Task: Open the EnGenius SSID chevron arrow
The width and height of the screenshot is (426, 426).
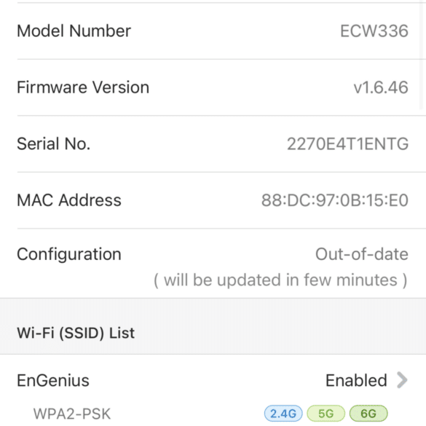Action: click(x=402, y=380)
